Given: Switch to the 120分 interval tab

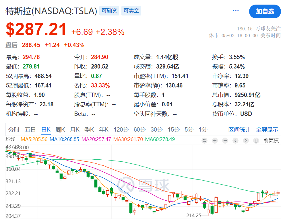Looking at the screenshot, I should pyautogui.click(x=121, y=130).
